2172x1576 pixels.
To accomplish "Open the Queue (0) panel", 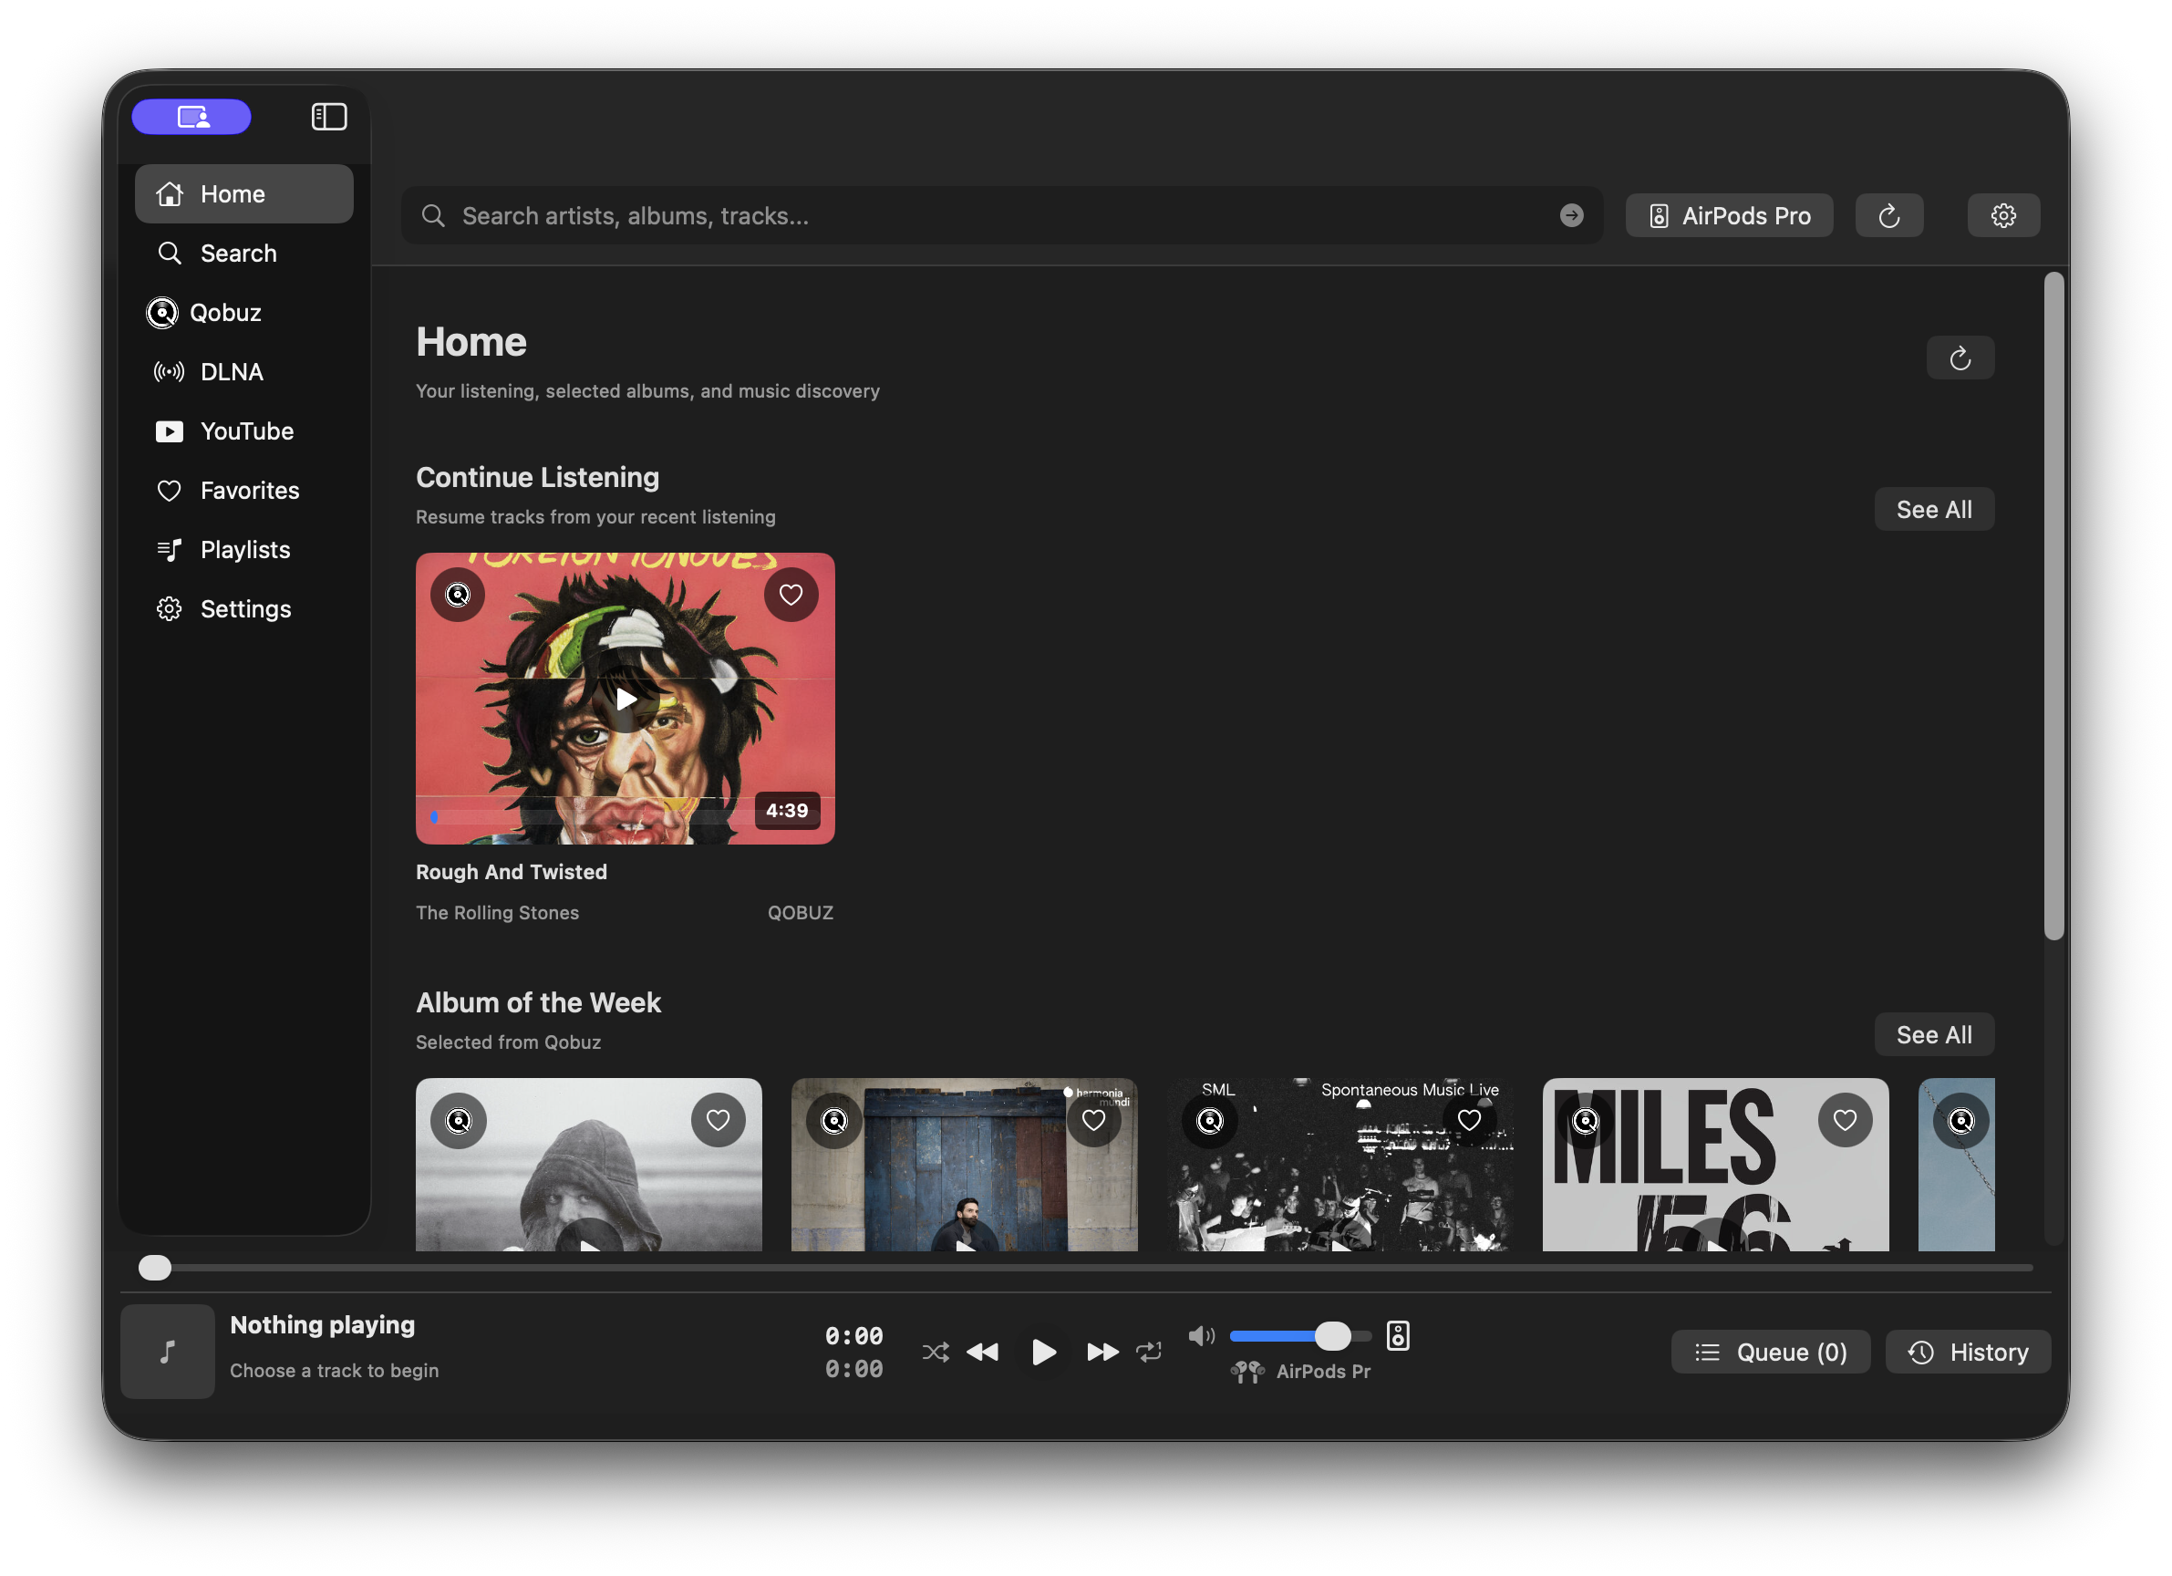I will coord(1770,1352).
